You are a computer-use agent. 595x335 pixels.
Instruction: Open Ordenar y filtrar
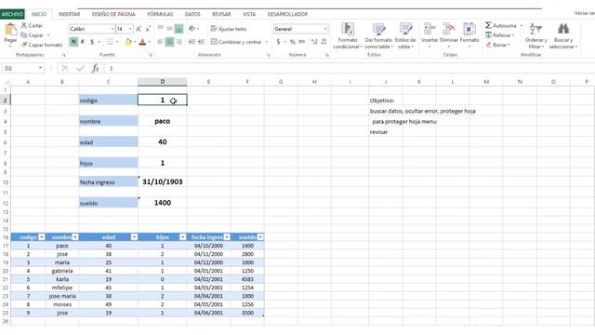coord(535,35)
